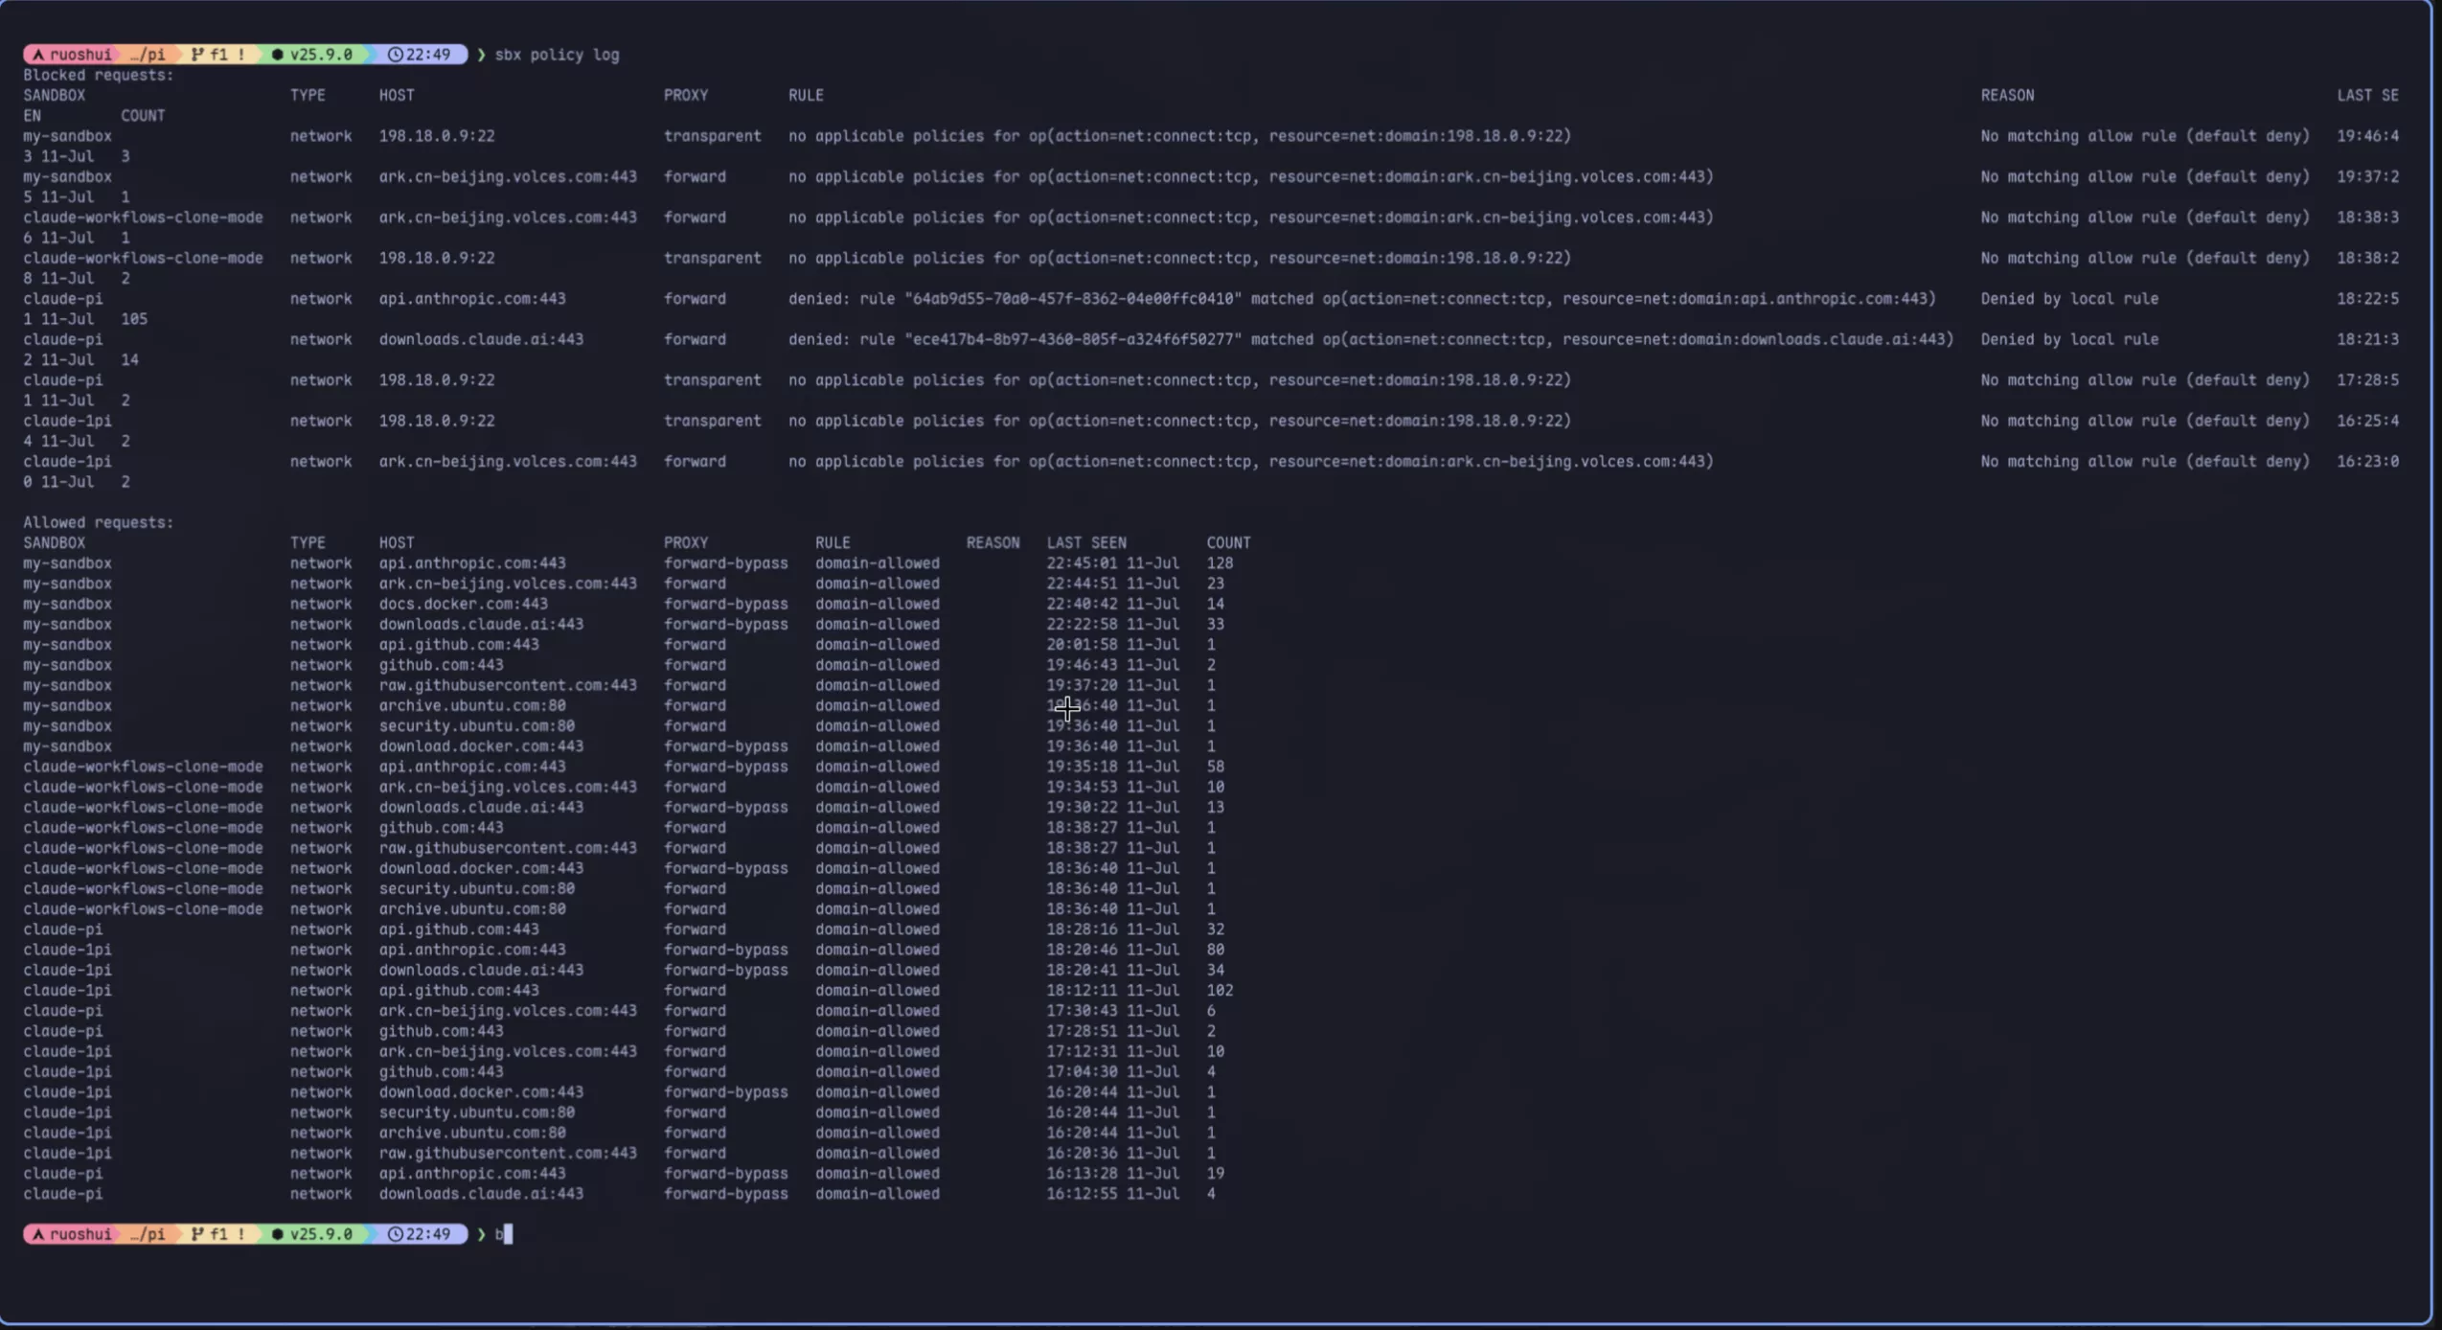The height and width of the screenshot is (1330, 2442).
Task: Click the timestamp 18:12:11 11-Jul
Action: pos(1112,991)
